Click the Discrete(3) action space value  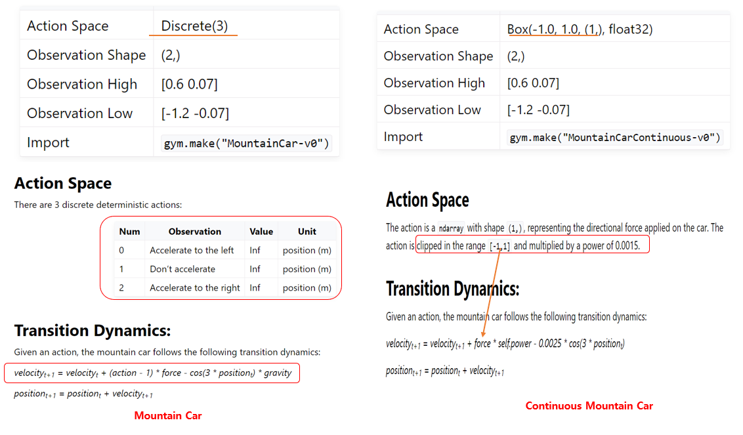coord(194,26)
